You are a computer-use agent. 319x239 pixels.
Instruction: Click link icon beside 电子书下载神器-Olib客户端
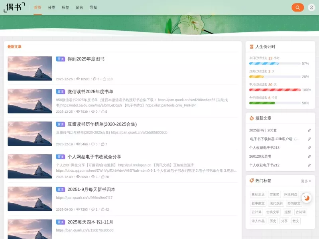[309, 139]
